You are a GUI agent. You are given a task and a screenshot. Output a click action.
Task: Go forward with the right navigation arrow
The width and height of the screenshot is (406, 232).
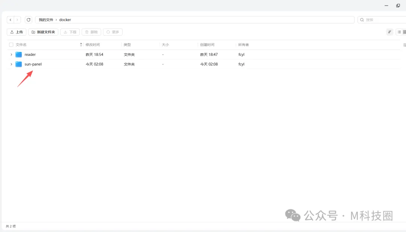(x=17, y=19)
